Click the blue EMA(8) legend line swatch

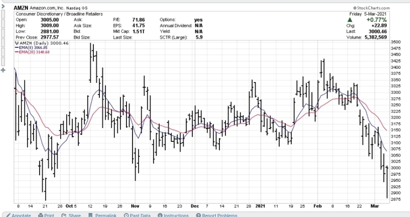click(x=16, y=48)
